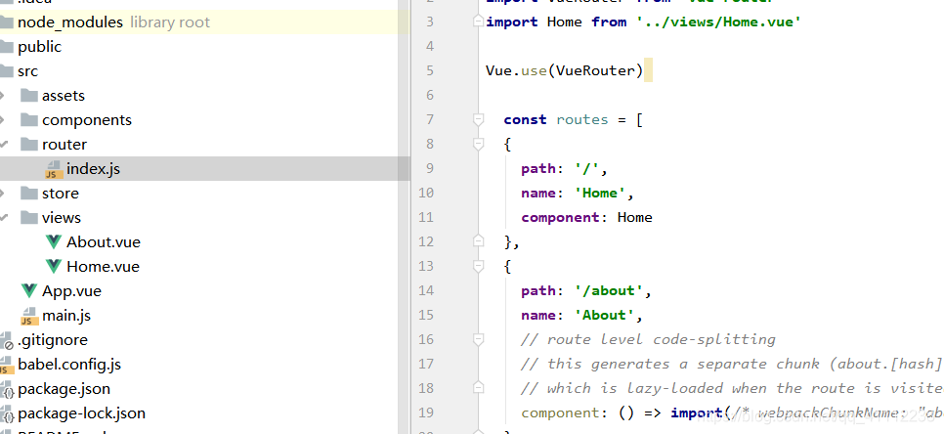Select the assets folder name
Screen dimensions: 944x434
pyautogui.click(x=64, y=95)
